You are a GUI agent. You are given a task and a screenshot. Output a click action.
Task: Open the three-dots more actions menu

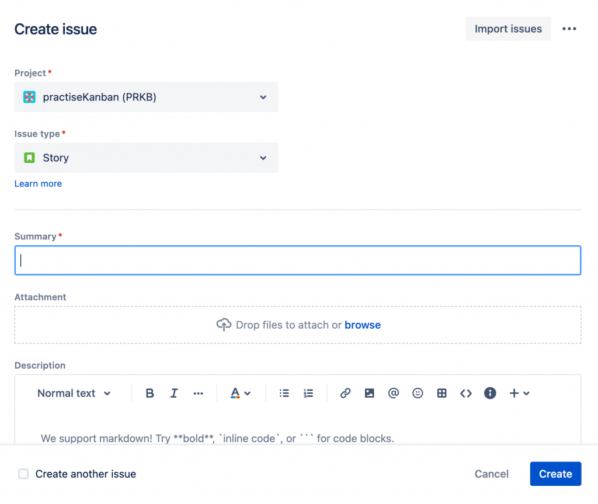[569, 29]
